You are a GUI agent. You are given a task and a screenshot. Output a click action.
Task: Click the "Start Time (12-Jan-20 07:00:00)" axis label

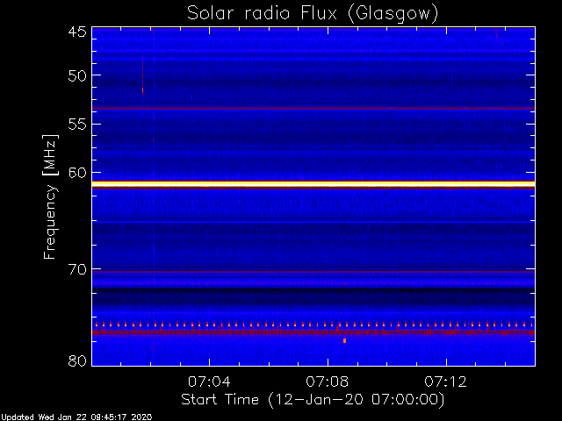313,400
